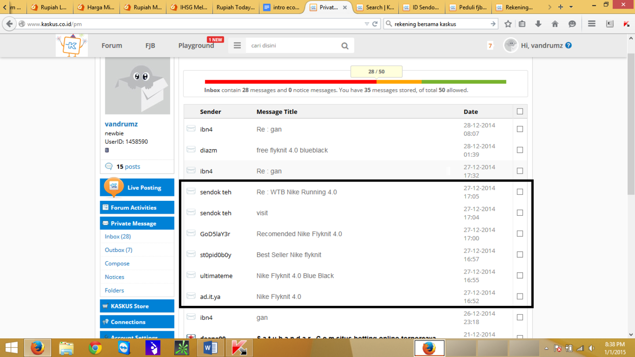The width and height of the screenshot is (635, 357).
Task: Open the Folders link
Action: click(x=114, y=290)
